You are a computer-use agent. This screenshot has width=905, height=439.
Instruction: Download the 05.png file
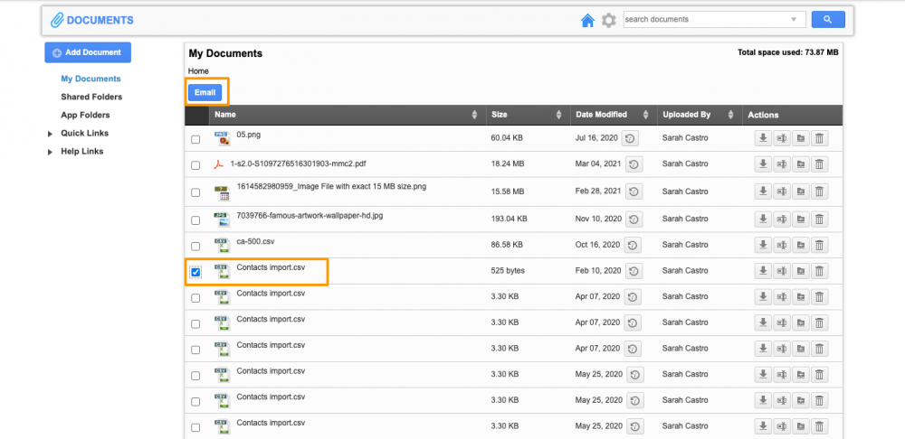pos(763,138)
